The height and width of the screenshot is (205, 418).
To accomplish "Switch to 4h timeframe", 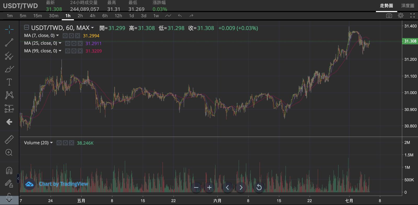I will [92, 16].
